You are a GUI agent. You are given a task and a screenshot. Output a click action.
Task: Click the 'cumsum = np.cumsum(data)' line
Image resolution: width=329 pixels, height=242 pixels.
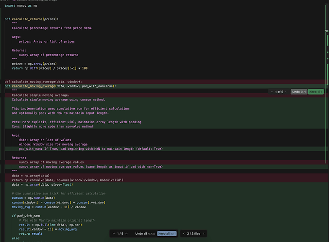pos(34,198)
